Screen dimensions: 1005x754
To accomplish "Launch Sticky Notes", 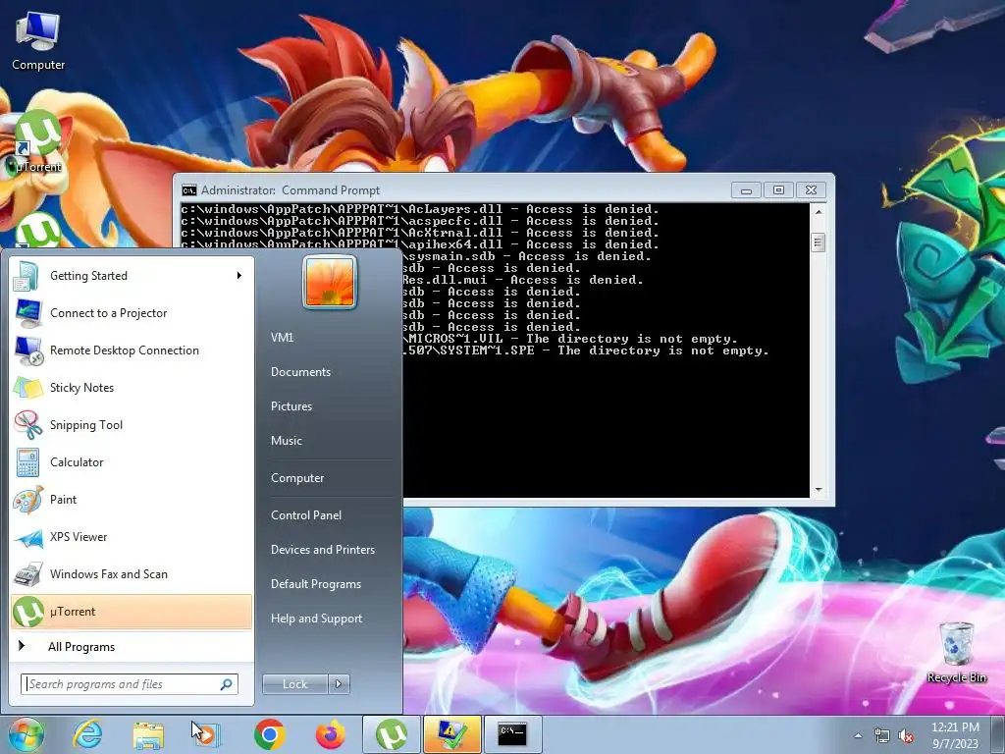I will (x=132, y=387).
